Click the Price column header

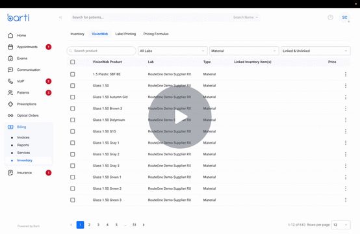pyautogui.click(x=332, y=62)
